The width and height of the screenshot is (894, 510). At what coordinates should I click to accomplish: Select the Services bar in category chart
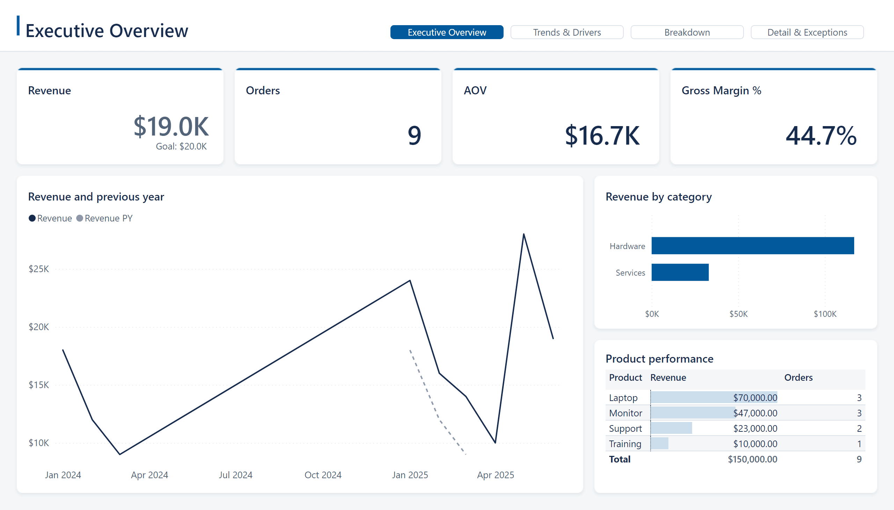[x=680, y=272]
